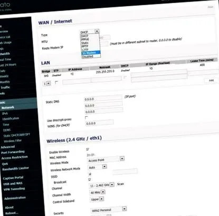Open QoS in the sidebar

[5, 164]
